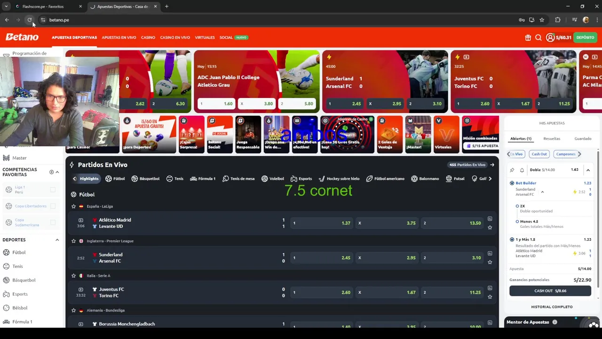The image size is (602, 339).
Task: Select the Hockey sobre hielo sport filter
Action: [x=338, y=178]
